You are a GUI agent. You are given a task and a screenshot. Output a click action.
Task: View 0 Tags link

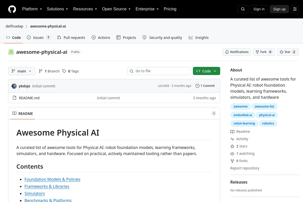(x=71, y=71)
